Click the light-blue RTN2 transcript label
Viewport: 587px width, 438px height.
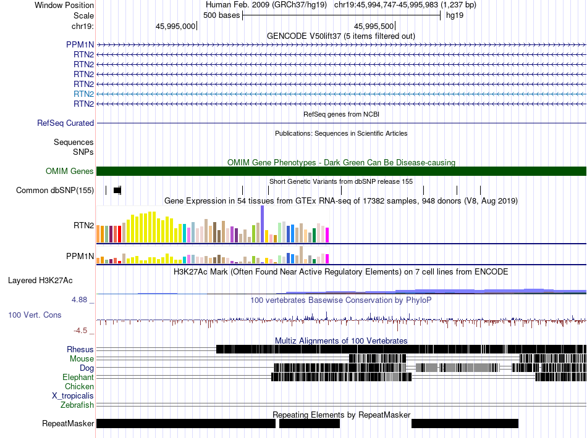click(83, 94)
